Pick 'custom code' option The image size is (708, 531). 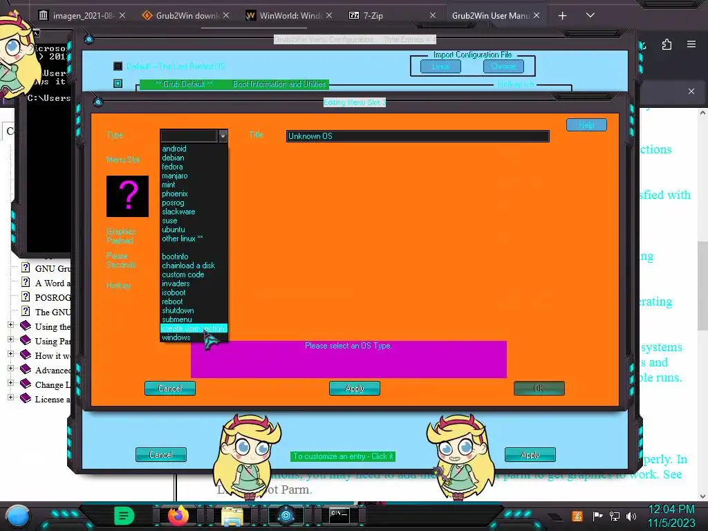(x=183, y=274)
